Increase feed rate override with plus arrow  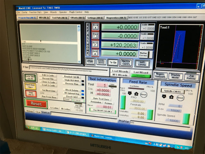click(136, 94)
